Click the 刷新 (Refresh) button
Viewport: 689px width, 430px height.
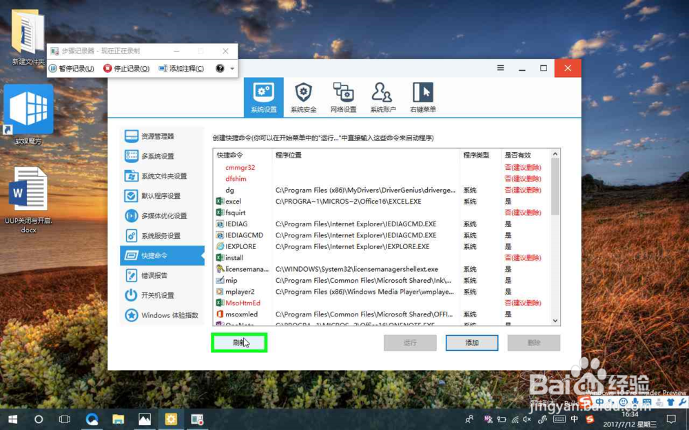[239, 342]
